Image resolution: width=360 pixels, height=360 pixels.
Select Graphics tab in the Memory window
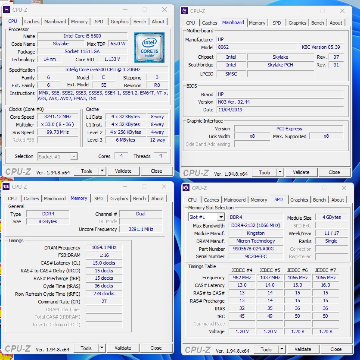[x=119, y=199]
